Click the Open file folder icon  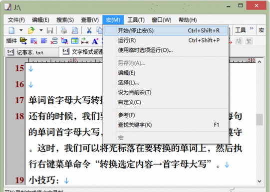click(x=31, y=30)
